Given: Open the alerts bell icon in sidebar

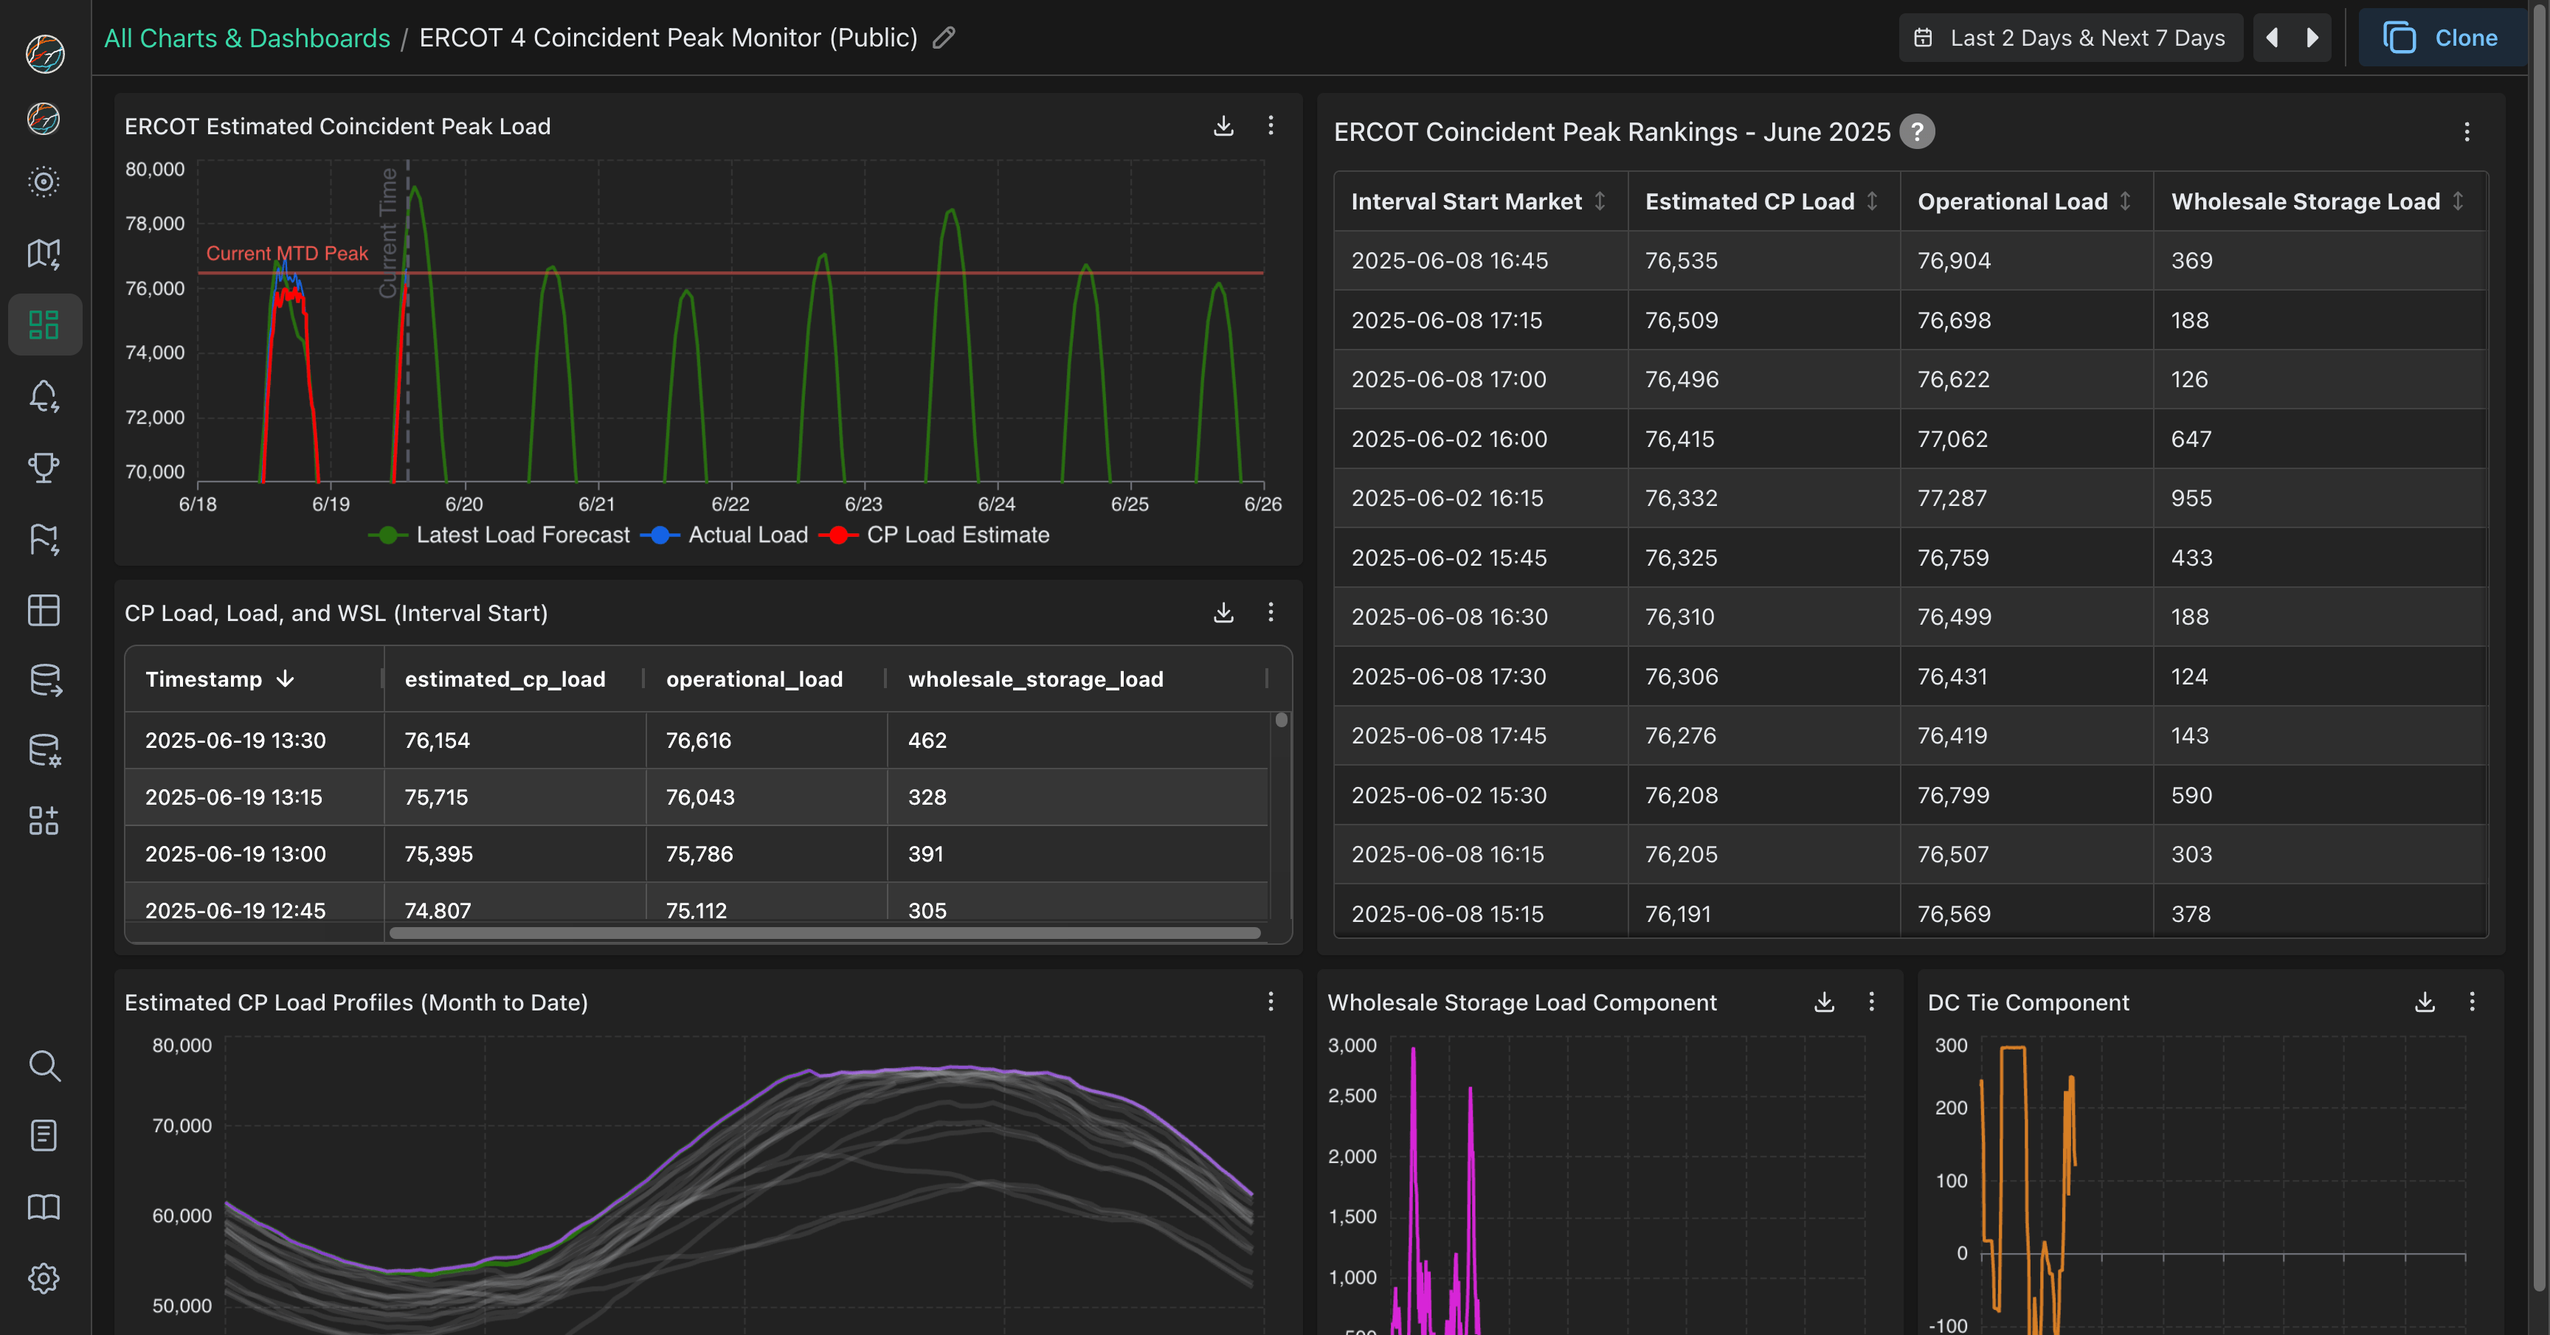Looking at the screenshot, I should point(44,396).
